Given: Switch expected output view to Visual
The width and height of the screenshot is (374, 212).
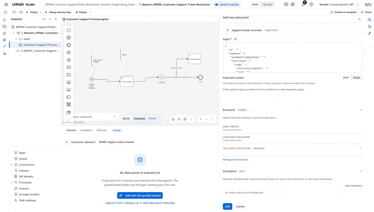Looking at the screenshot, I should coord(356,78).
